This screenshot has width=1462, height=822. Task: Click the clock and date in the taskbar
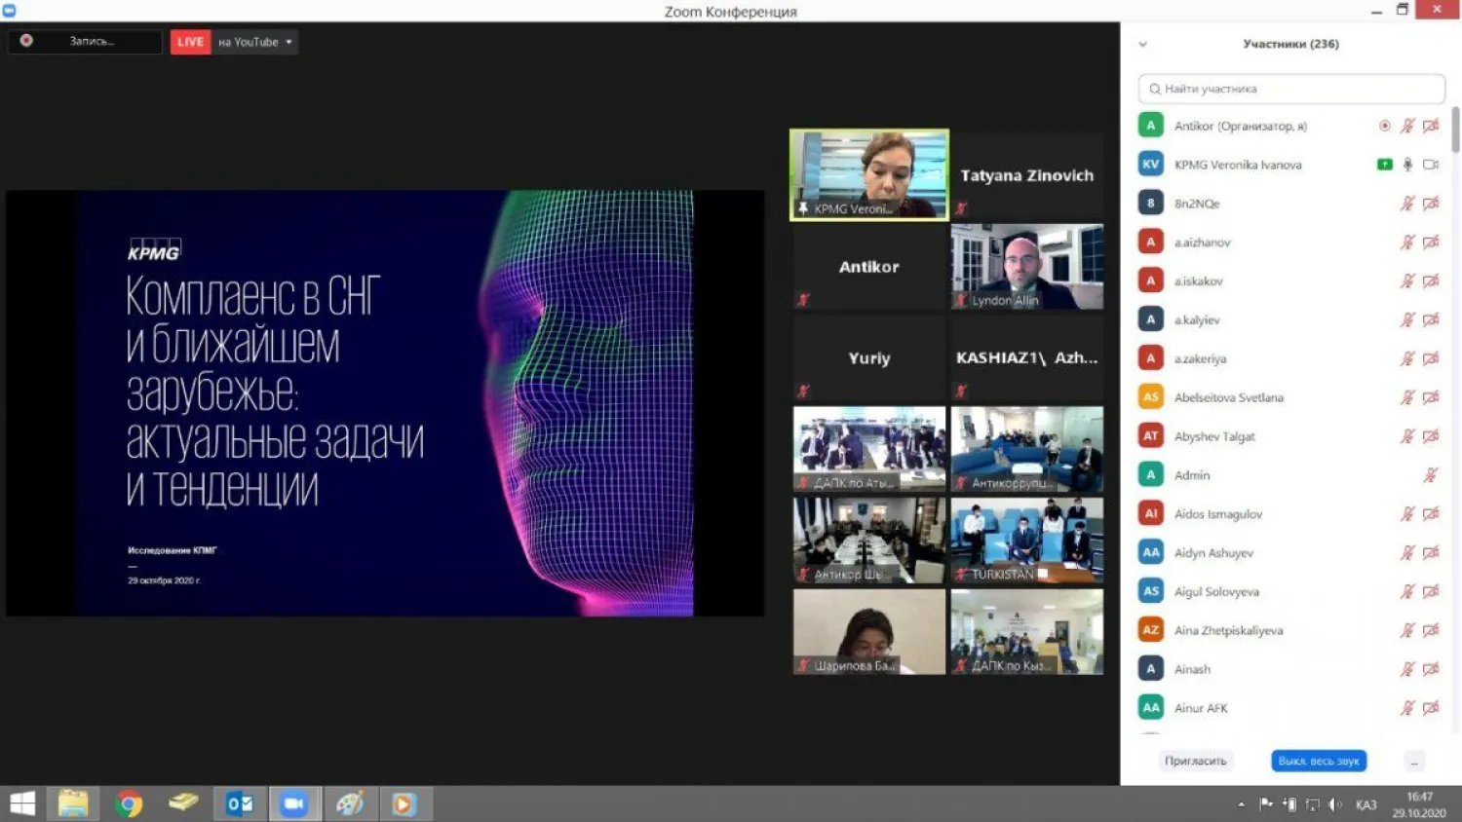pyautogui.click(x=1419, y=804)
